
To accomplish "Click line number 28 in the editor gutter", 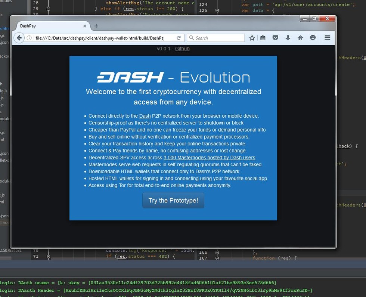I will (x=36, y=3).
